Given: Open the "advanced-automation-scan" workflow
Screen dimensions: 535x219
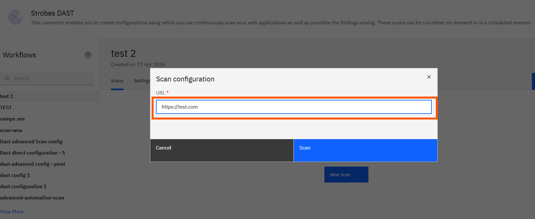Looking at the screenshot, I should [32, 198].
